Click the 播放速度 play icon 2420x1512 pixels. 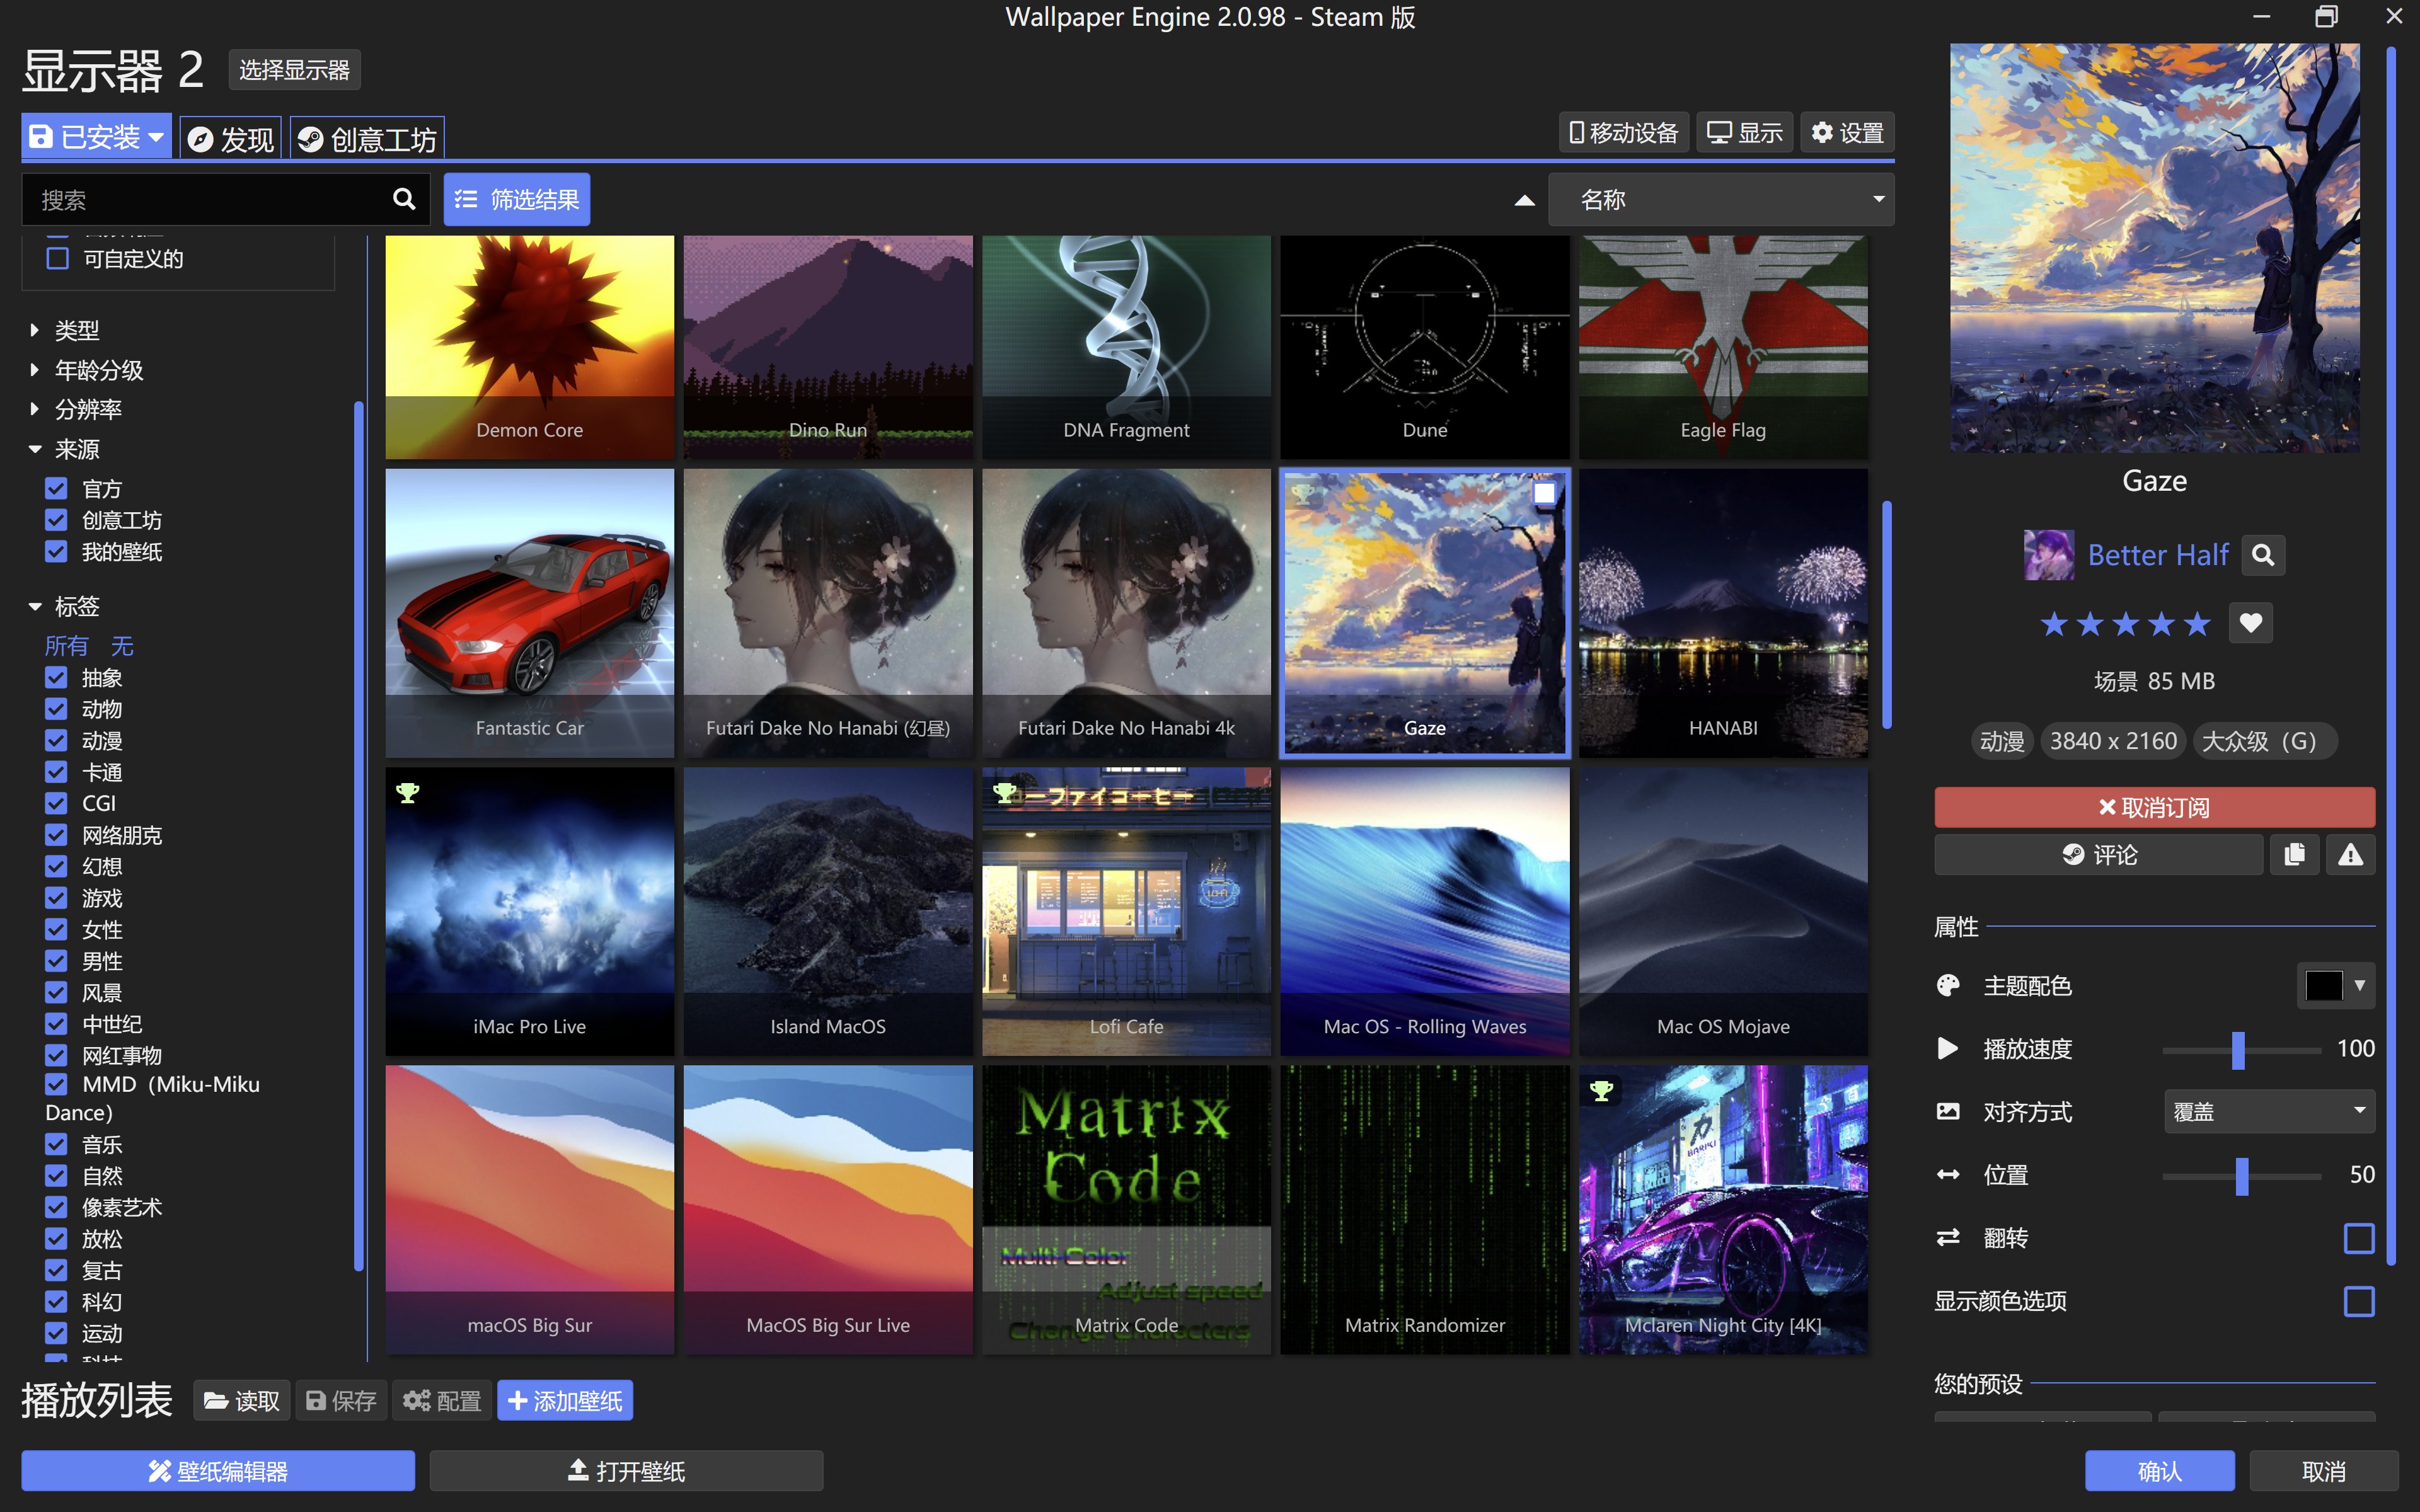(1947, 1048)
